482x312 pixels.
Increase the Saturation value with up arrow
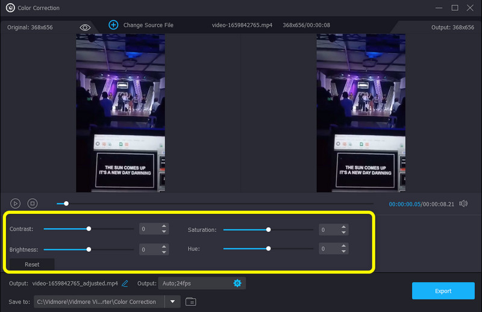343,226
